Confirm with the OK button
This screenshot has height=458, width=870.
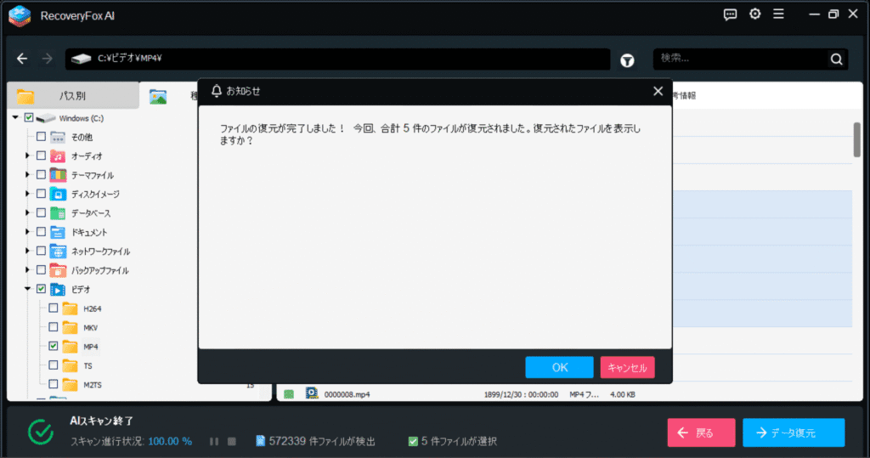(x=559, y=368)
